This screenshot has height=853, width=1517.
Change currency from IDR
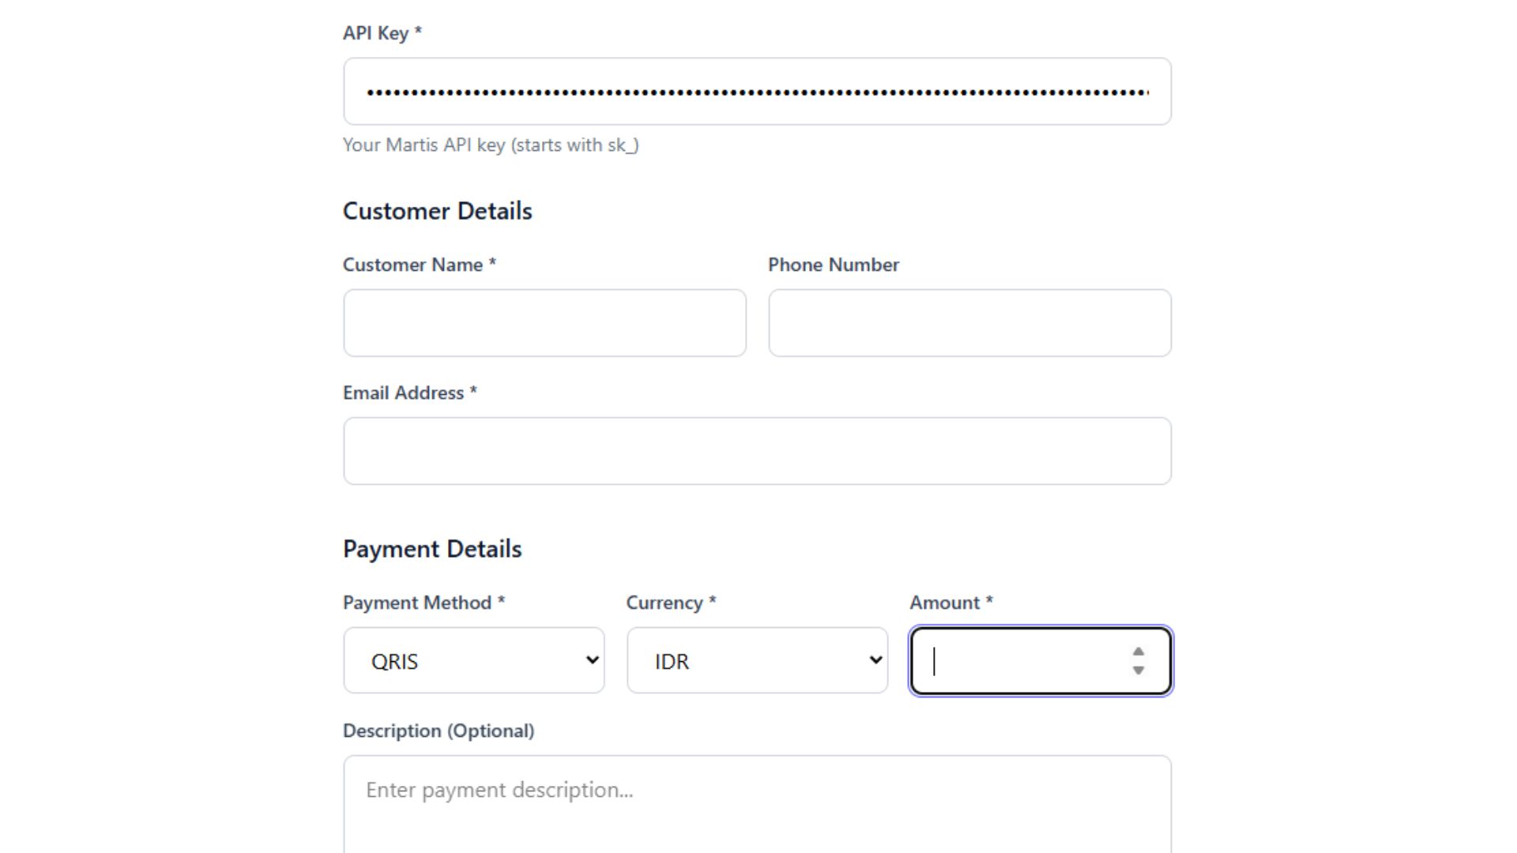[x=756, y=660]
